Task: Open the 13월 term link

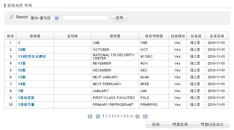Action: [22, 77]
